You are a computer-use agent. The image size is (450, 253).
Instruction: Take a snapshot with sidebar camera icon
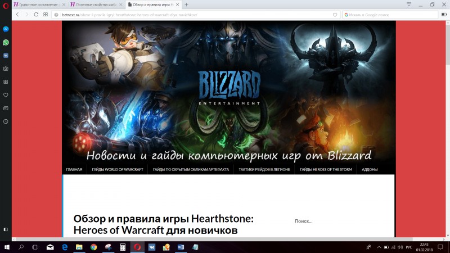(x=6, y=69)
